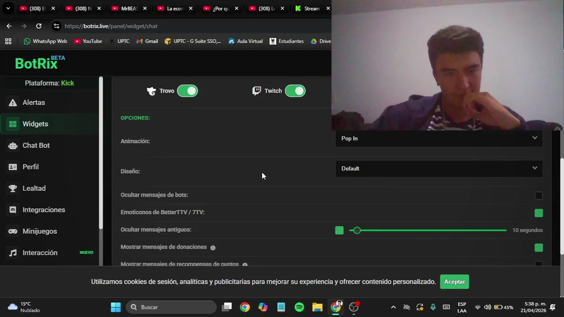Image resolution: width=564 pixels, height=317 pixels.
Task: Uncheck Mostrar mensajes de donaciones
Action: [x=539, y=248]
